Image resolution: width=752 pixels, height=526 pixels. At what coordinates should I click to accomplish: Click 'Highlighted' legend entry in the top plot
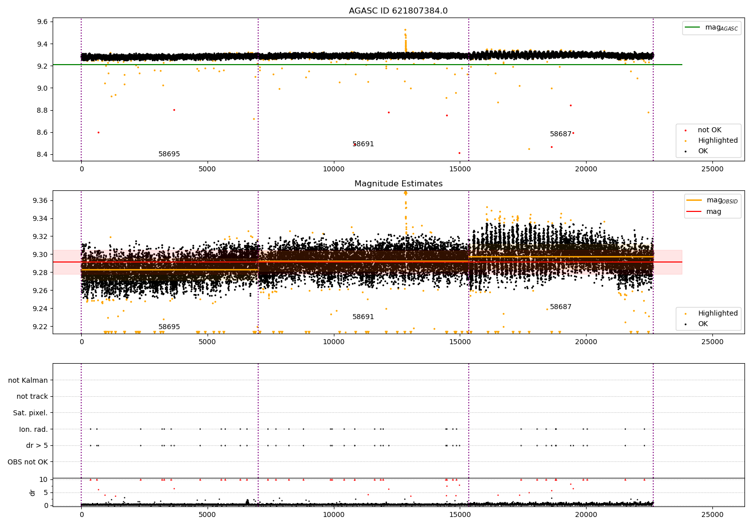click(x=718, y=141)
